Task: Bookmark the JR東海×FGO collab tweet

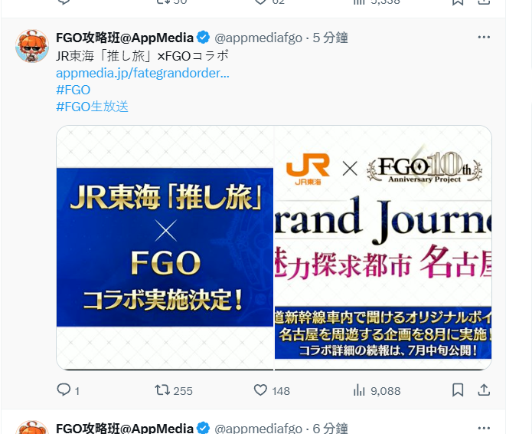Action: [458, 390]
